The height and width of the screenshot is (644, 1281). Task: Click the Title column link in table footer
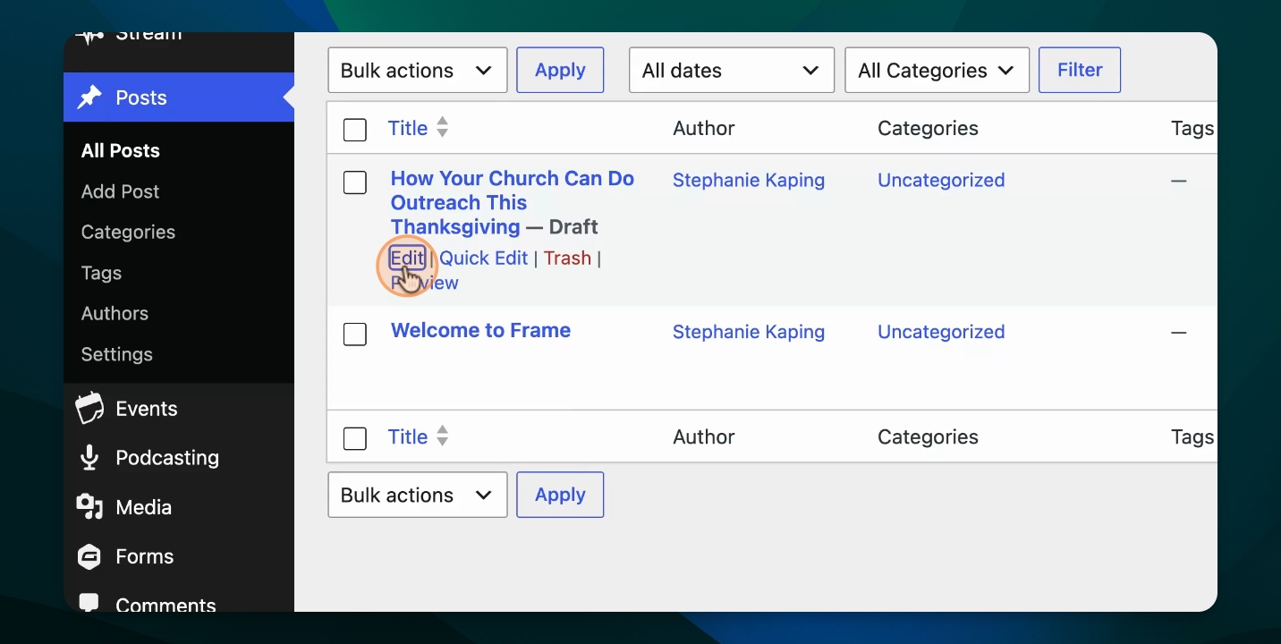pos(408,436)
